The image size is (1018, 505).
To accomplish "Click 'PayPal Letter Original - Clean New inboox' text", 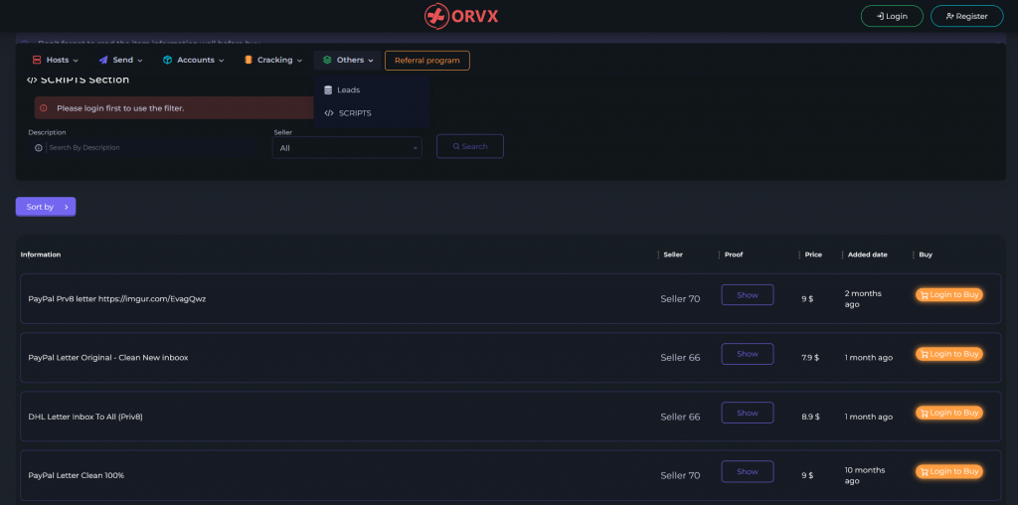I will click(108, 358).
